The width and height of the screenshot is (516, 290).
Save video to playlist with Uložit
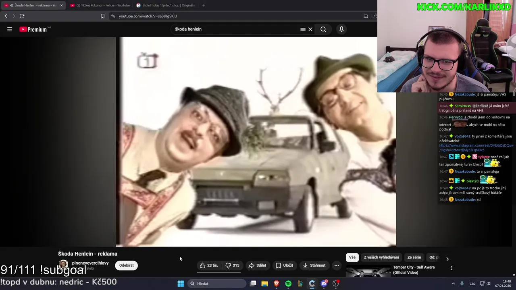(x=284, y=265)
